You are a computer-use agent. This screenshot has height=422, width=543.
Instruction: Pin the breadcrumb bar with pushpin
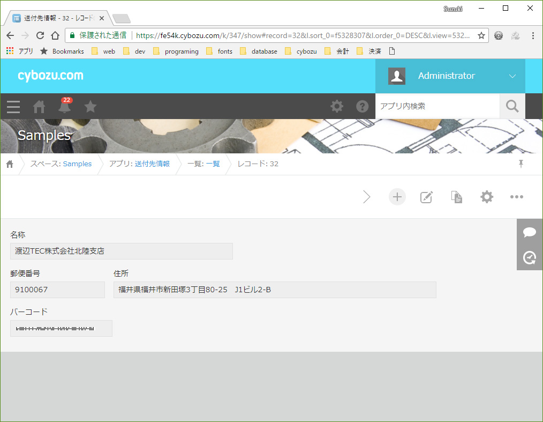tap(521, 164)
